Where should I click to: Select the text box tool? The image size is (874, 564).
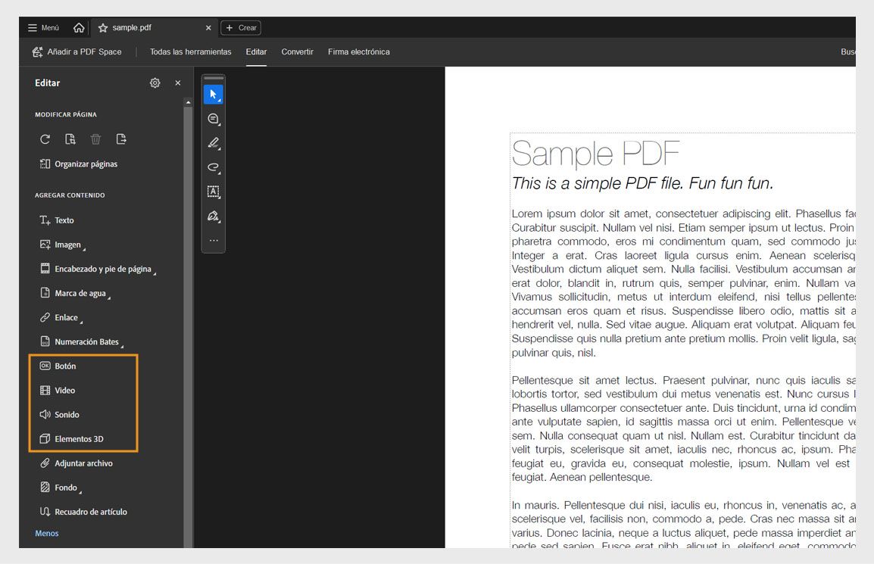214,192
